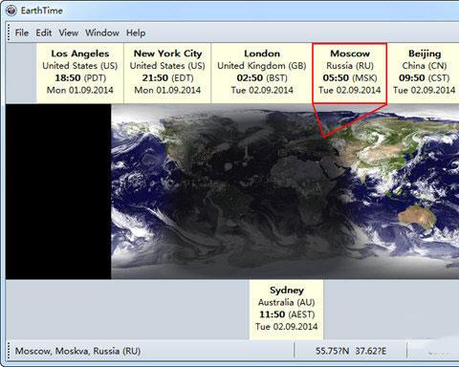Click Mon 01.09.2014 date under New York City

(167, 90)
